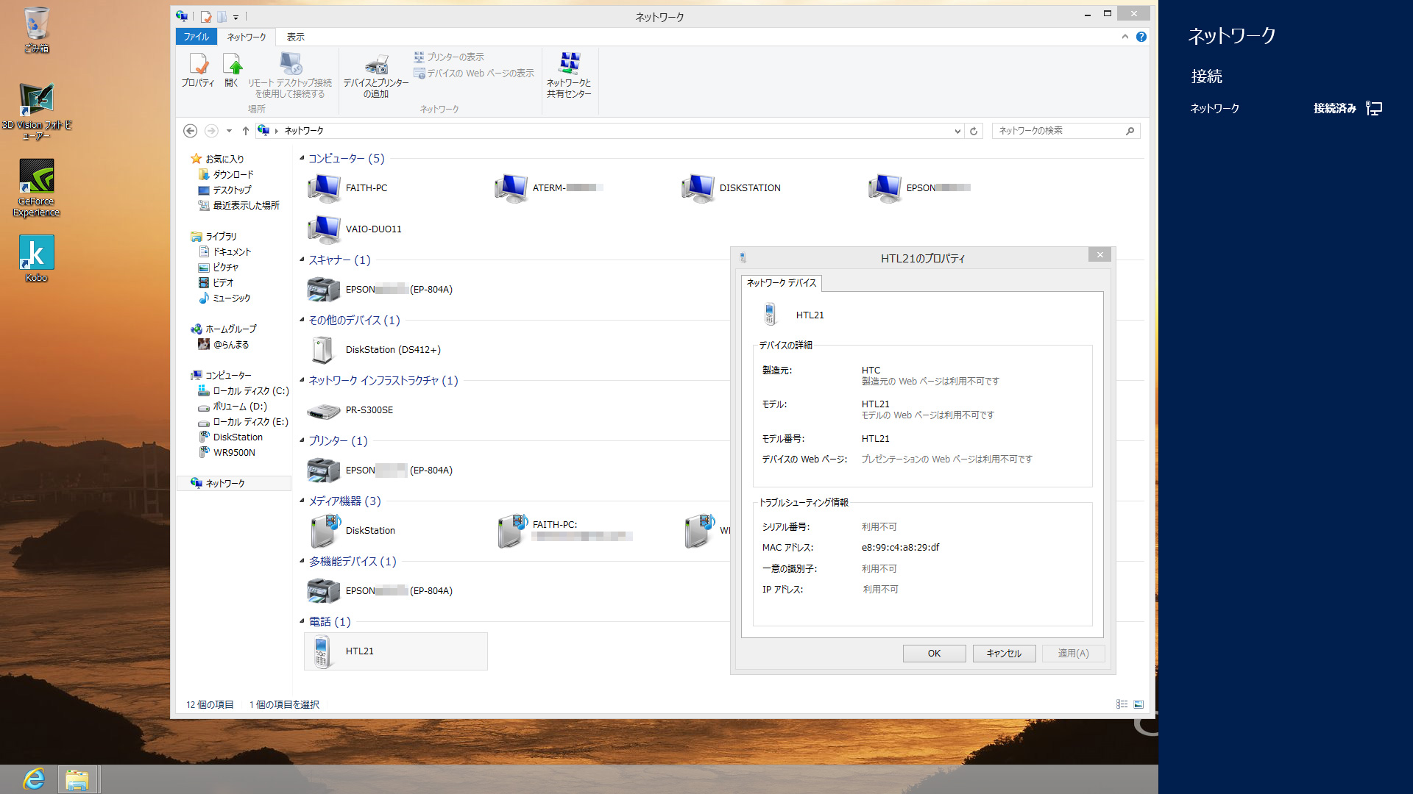Go up one folder level
This screenshot has height=794, width=1413.
pos(246,131)
